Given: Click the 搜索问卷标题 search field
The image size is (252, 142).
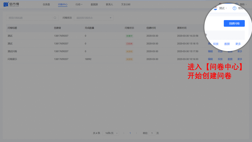Looking at the screenshot, I should 29,18.
